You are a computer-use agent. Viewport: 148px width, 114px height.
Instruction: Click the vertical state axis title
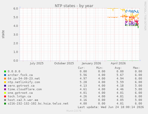[x=3, y=34]
